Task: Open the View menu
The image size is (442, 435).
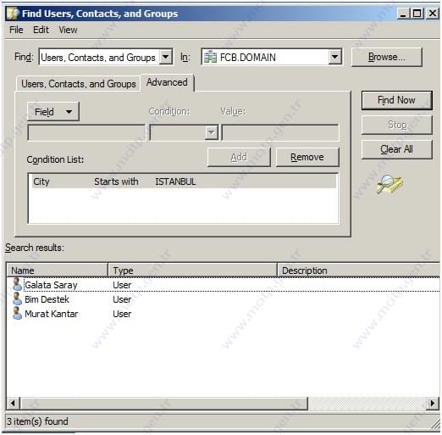Action: click(x=68, y=30)
